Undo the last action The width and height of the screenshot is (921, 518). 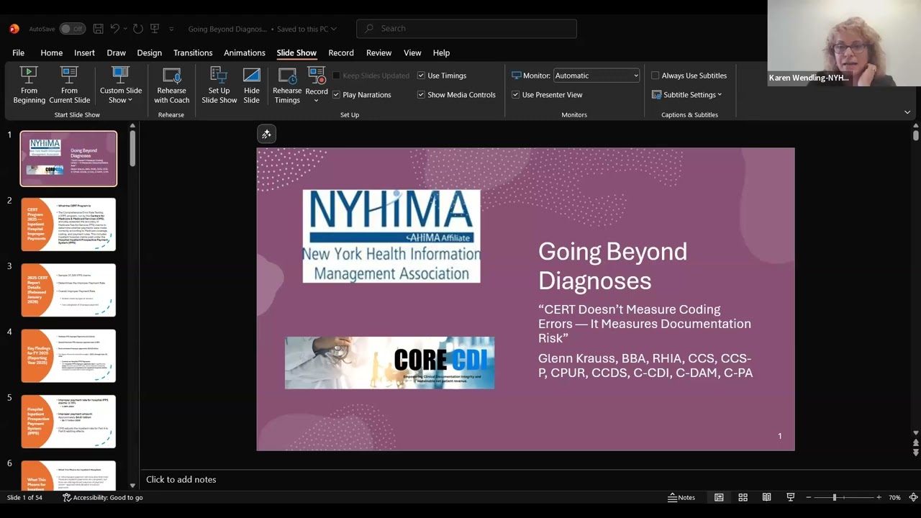pyautogui.click(x=114, y=29)
